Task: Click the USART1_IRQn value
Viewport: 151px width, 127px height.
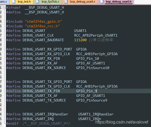Action: 90,119
